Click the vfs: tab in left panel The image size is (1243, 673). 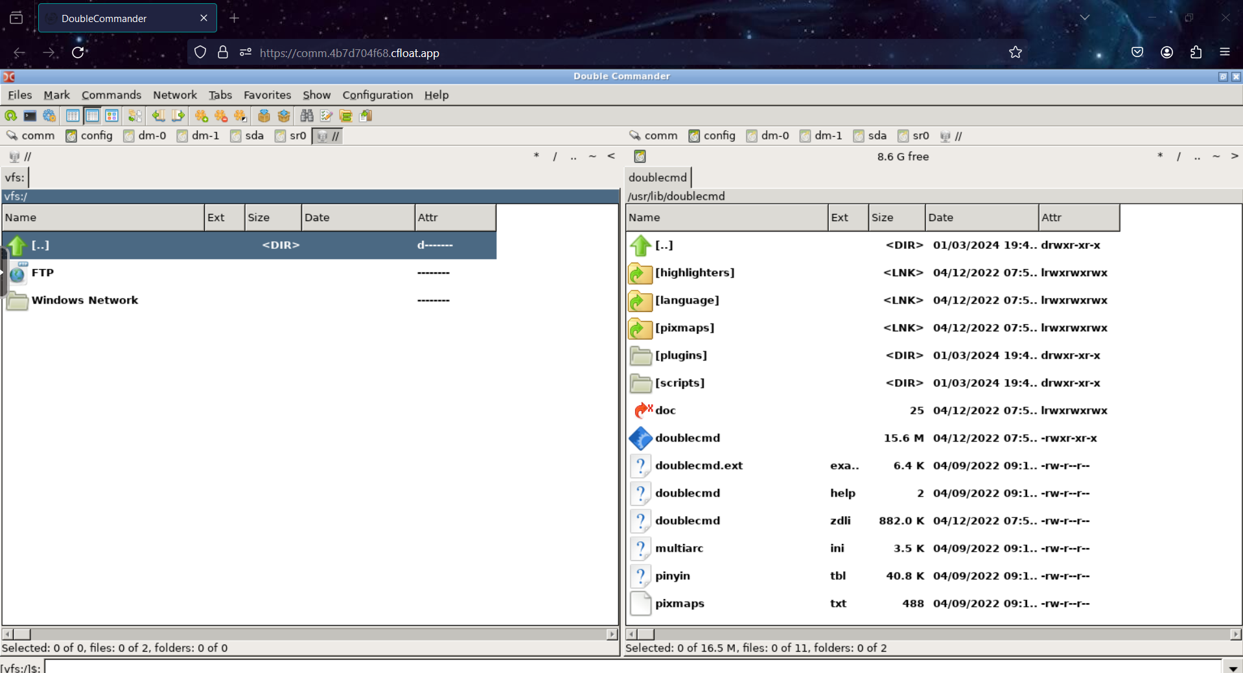coord(14,177)
